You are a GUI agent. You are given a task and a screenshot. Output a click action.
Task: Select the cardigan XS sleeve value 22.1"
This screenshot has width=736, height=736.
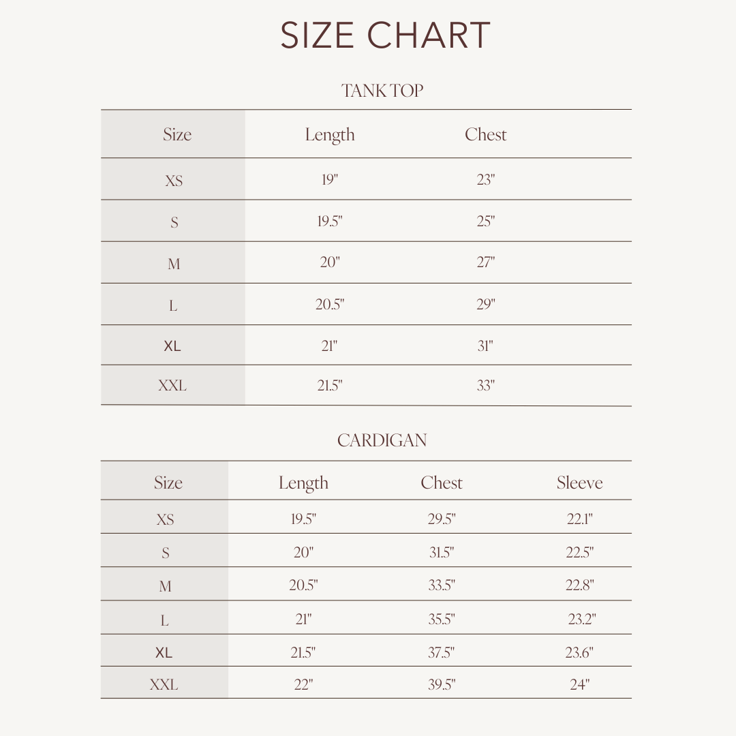point(580,519)
